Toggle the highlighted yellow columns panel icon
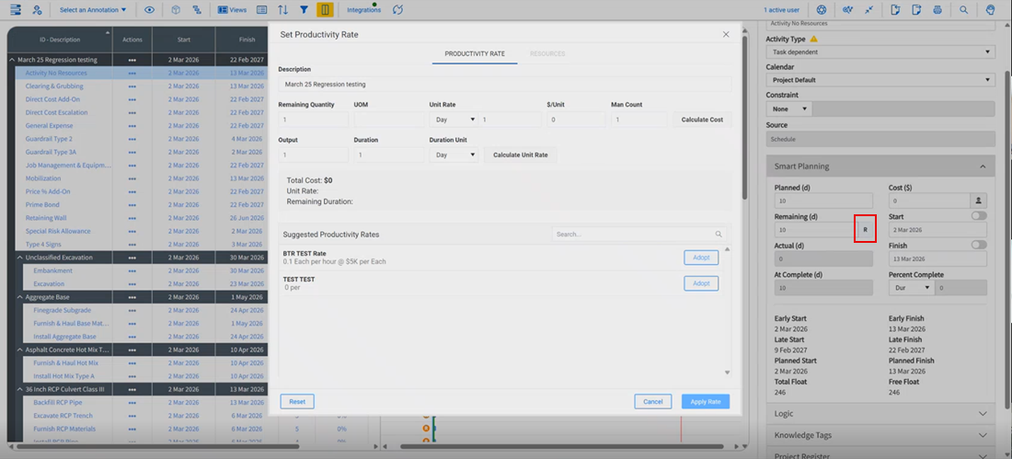1012x459 pixels. (x=325, y=10)
